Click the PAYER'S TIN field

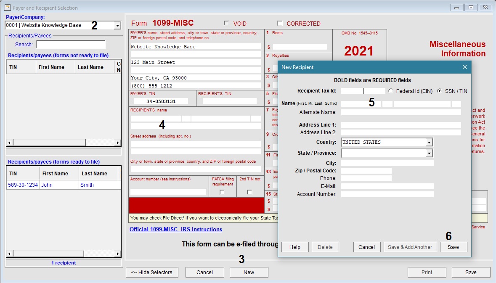161,101
